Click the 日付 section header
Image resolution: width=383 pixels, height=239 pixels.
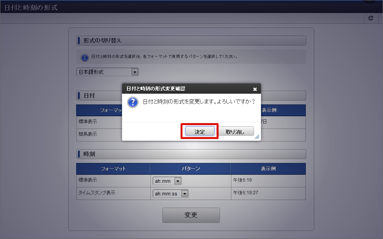[89, 95]
